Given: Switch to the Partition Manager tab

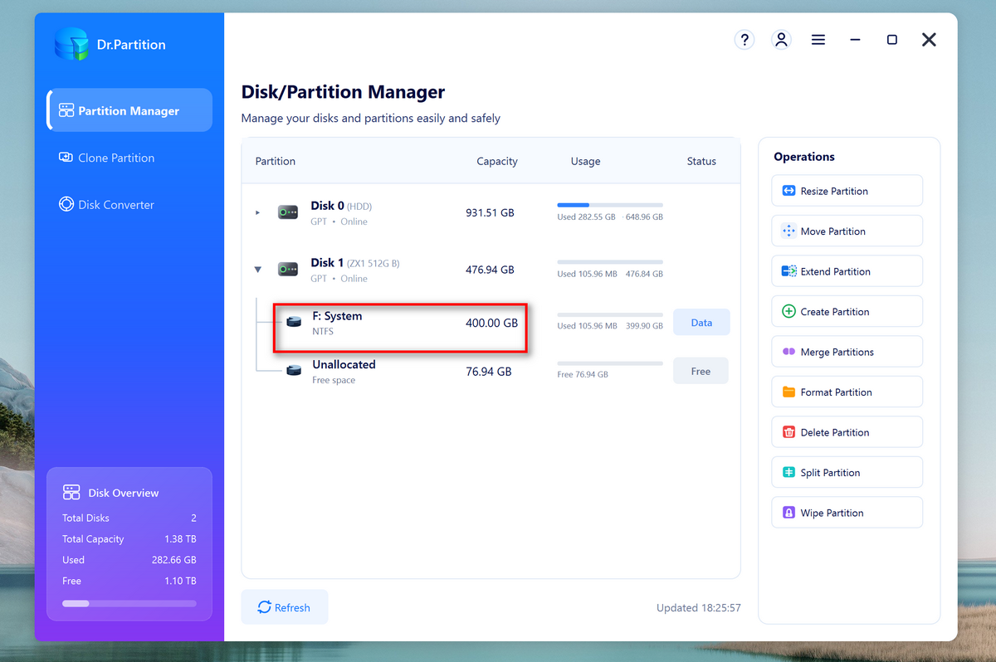Looking at the screenshot, I should 130,110.
